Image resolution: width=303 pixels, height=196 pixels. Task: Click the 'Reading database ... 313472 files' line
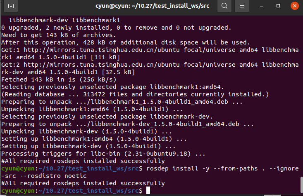135,94
